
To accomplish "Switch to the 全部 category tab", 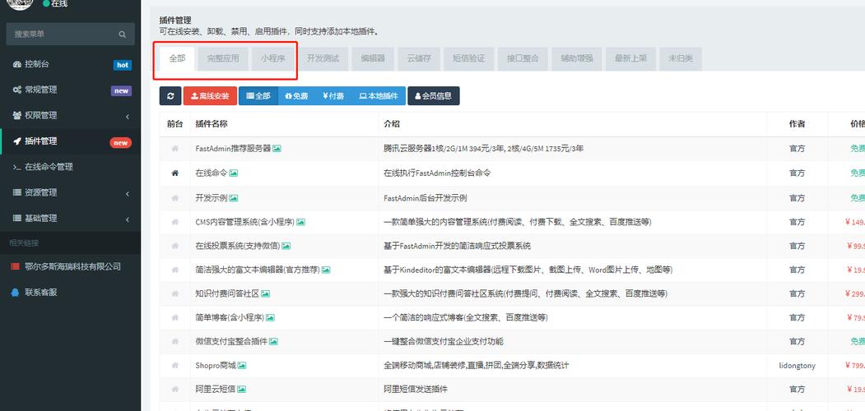I will coord(177,58).
